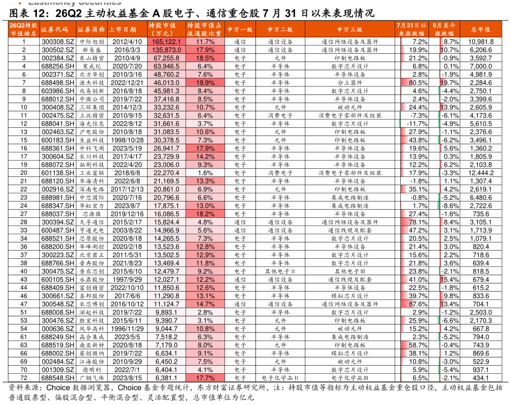Click the stock name 中芯国际

point(92,198)
